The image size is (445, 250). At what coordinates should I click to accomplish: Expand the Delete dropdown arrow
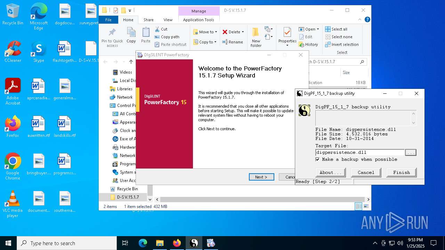click(243, 32)
